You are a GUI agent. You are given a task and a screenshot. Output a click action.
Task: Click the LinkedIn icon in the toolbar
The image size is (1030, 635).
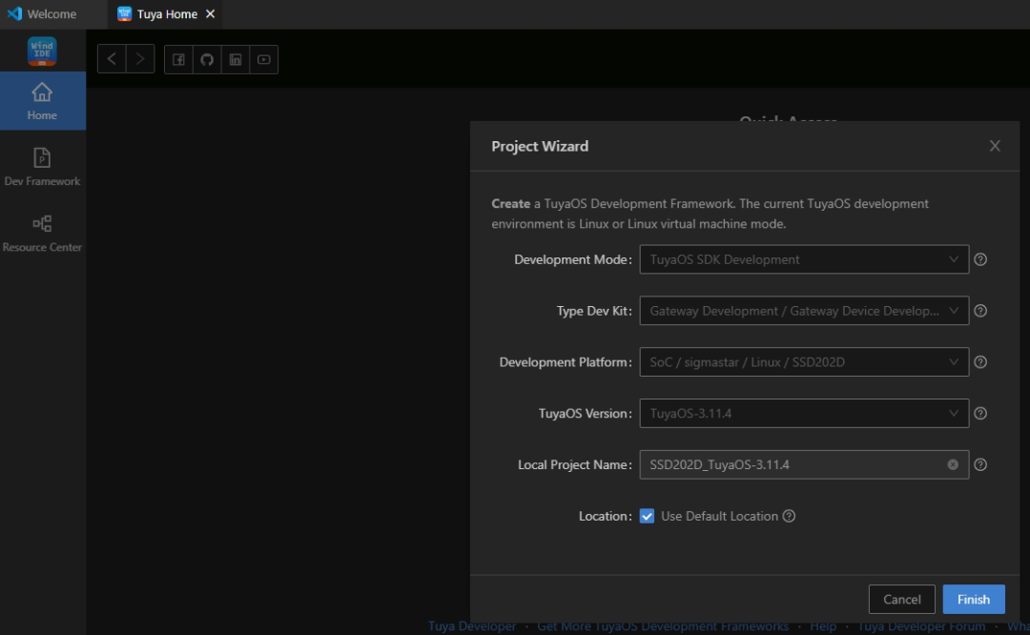[x=236, y=59]
